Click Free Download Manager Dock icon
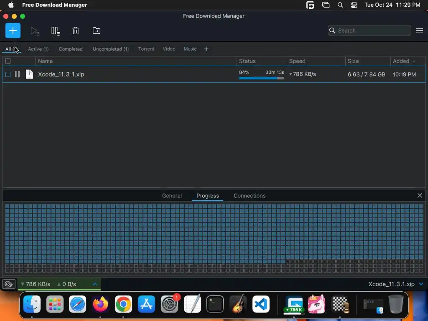 tap(294, 304)
